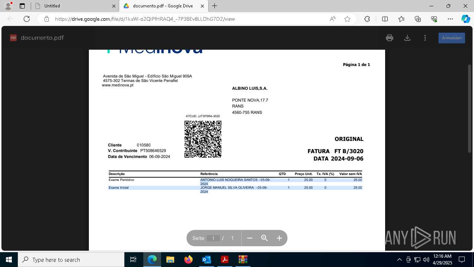Viewport: 474px width, 267px height.
Task: Click the Anmelden sign-in button
Action: click(452, 38)
